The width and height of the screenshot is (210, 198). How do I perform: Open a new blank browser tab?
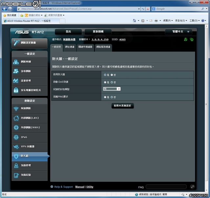point(62,21)
